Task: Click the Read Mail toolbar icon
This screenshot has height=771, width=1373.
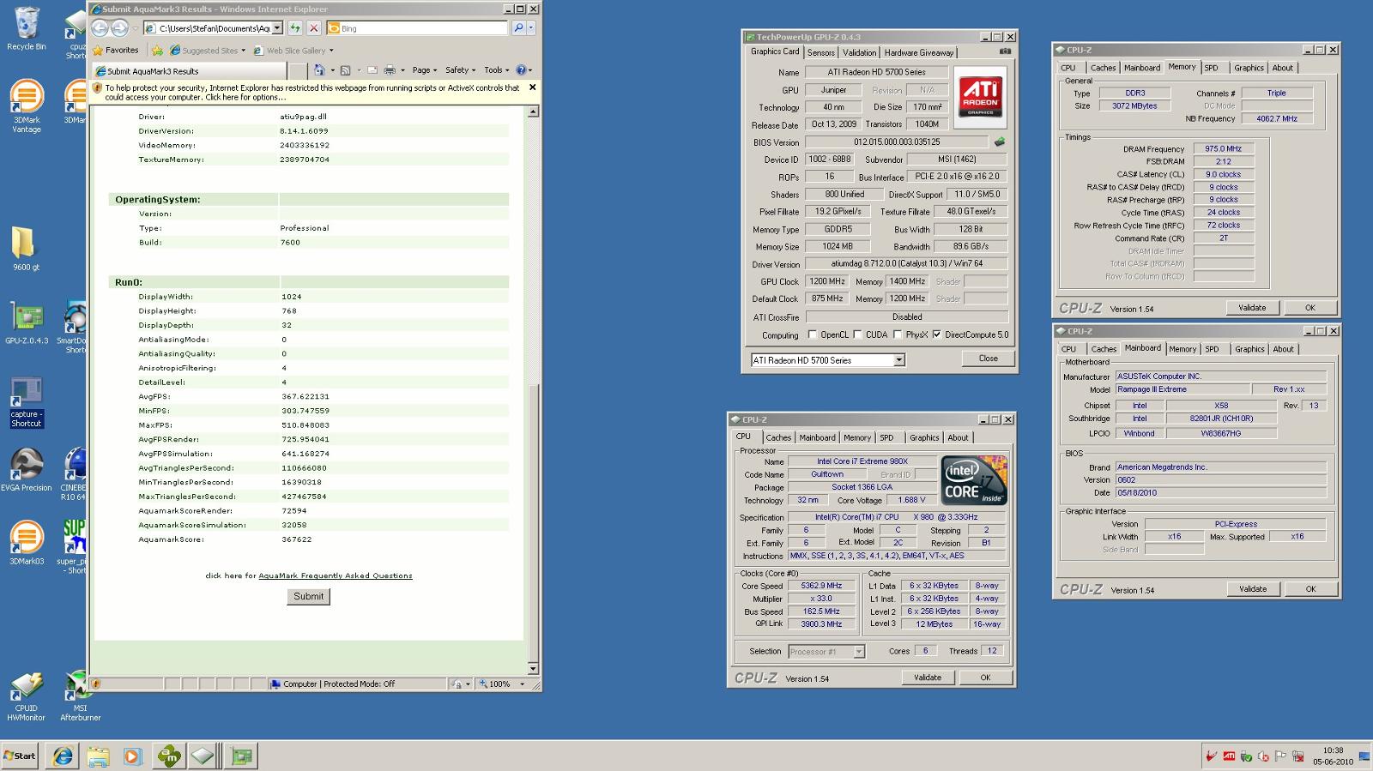Action: click(x=372, y=70)
